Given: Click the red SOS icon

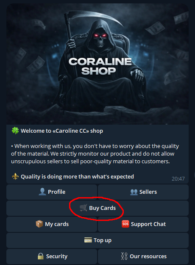Looking at the screenshot, I should tap(125, 224).
